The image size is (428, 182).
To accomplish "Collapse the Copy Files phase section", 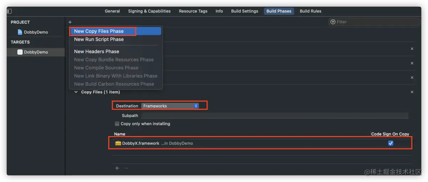I will [76, 92].
